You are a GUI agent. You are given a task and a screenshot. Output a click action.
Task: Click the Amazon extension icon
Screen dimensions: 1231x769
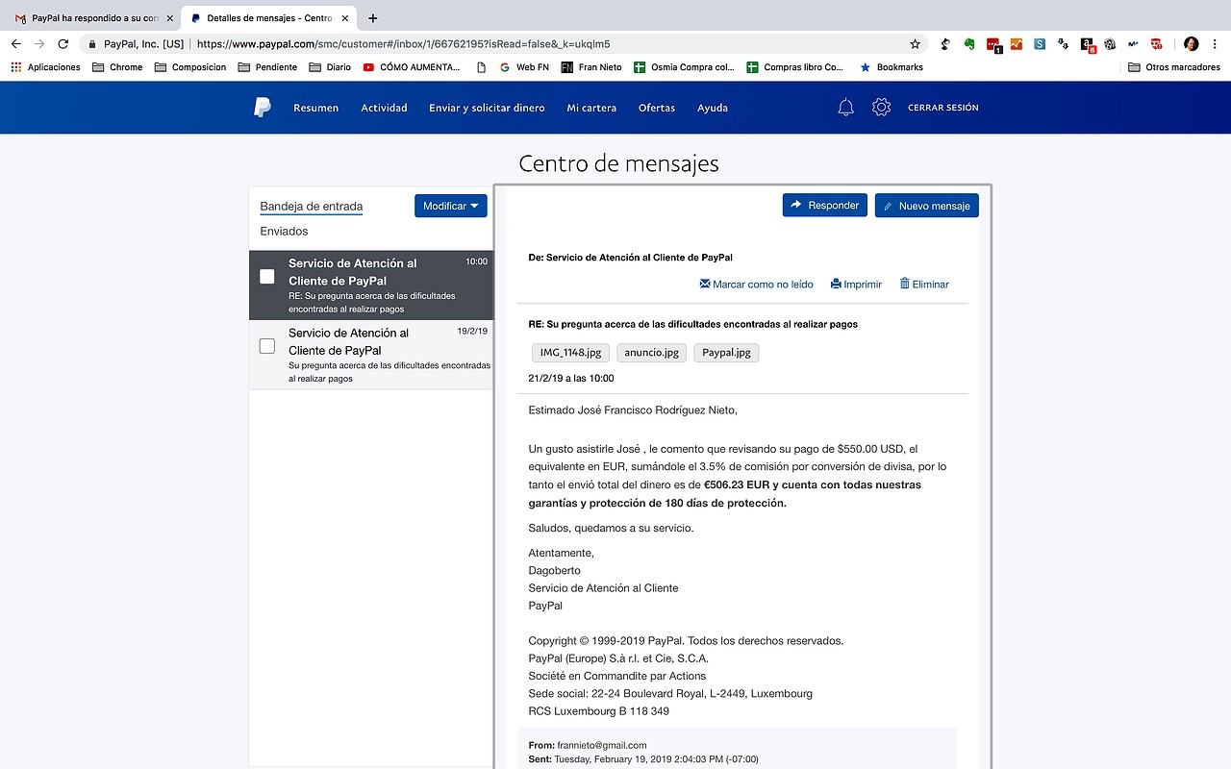point(1087,44)
